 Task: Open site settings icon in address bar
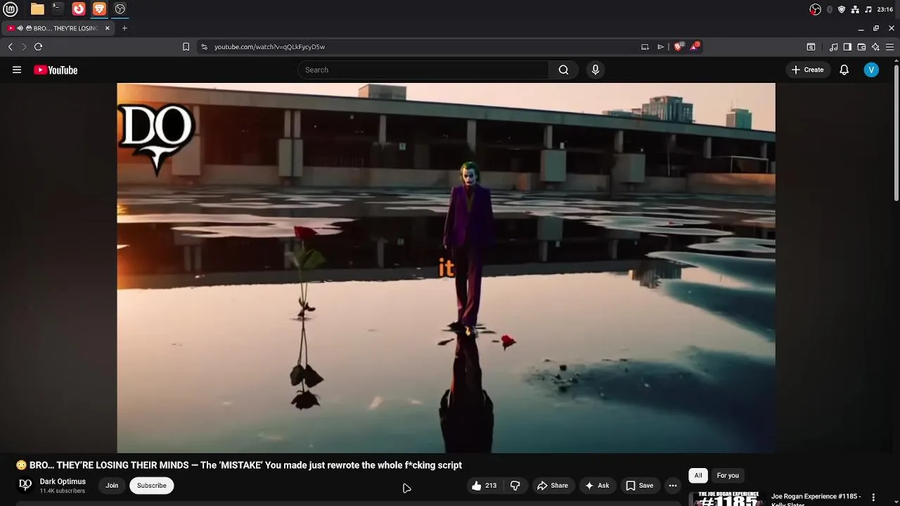click(x=204, y=47)
